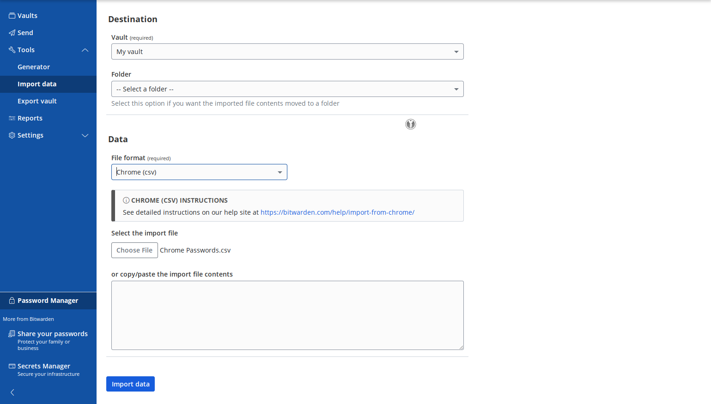Open Share your passwords promo link
The height and width of the screenshot is (404, 711).
[x=48, y=340]
